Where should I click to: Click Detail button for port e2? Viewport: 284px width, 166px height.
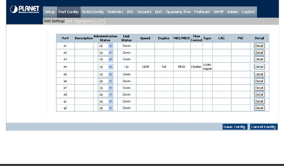pyautogui.click(x=259, y=53)
